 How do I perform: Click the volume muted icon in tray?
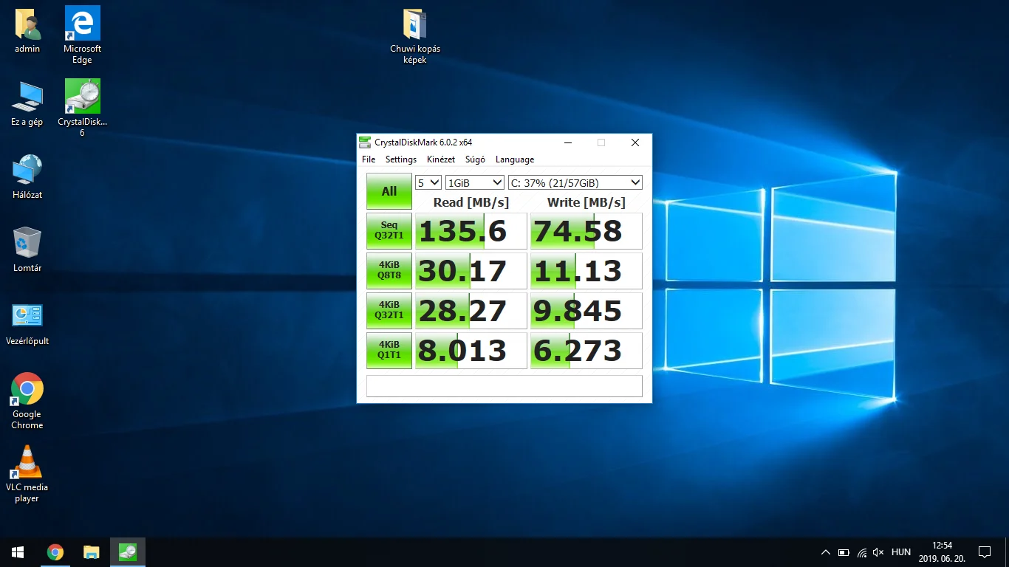[x=878, y=552]
